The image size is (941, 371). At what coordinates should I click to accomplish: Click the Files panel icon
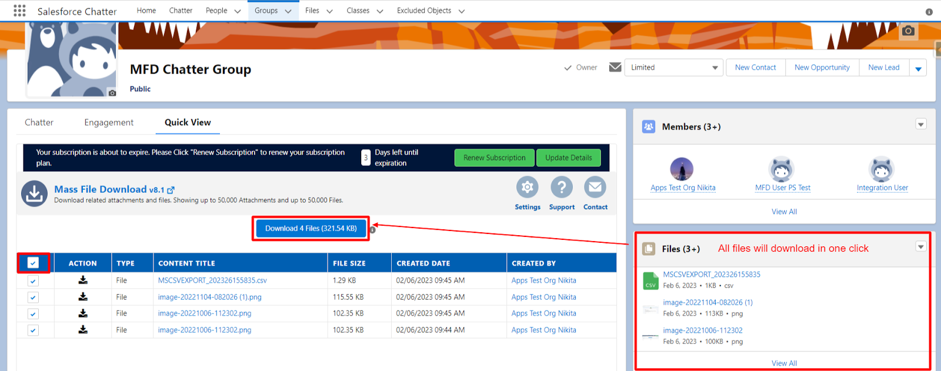649,249
